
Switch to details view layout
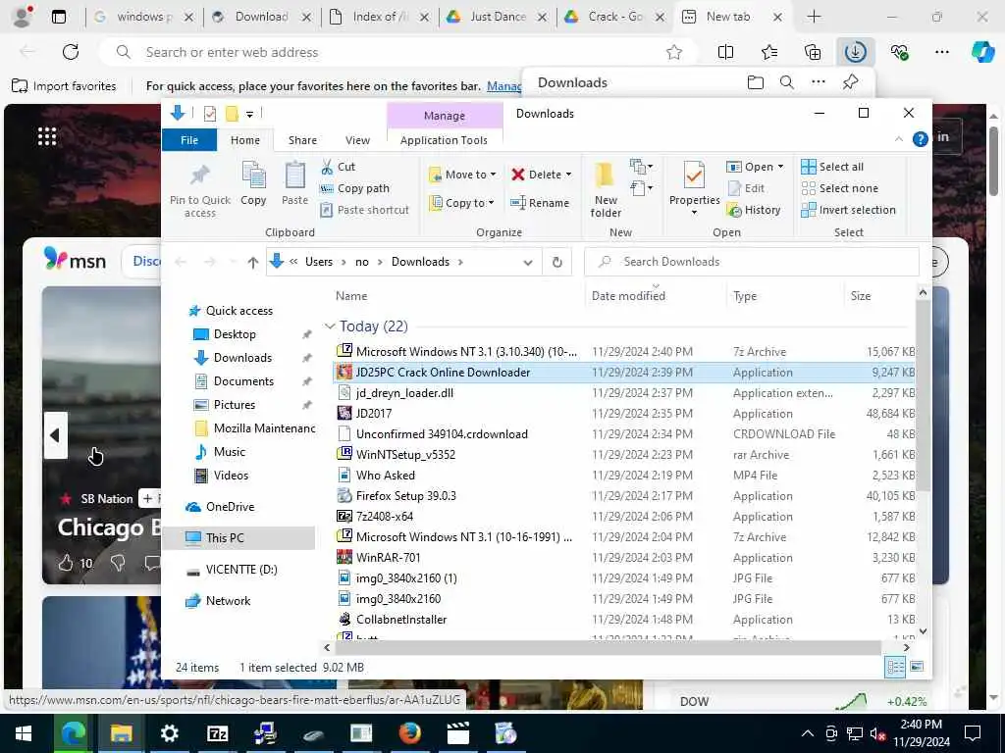pos(895,667)
